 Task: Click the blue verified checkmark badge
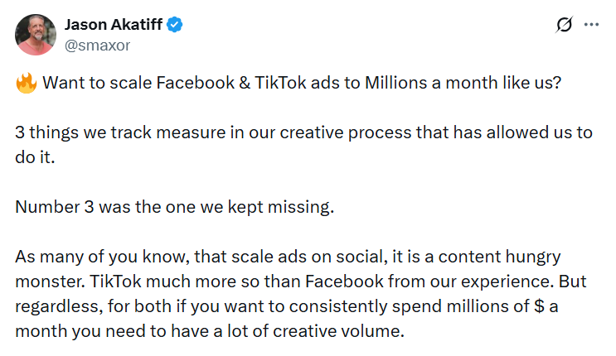(174, 25)
